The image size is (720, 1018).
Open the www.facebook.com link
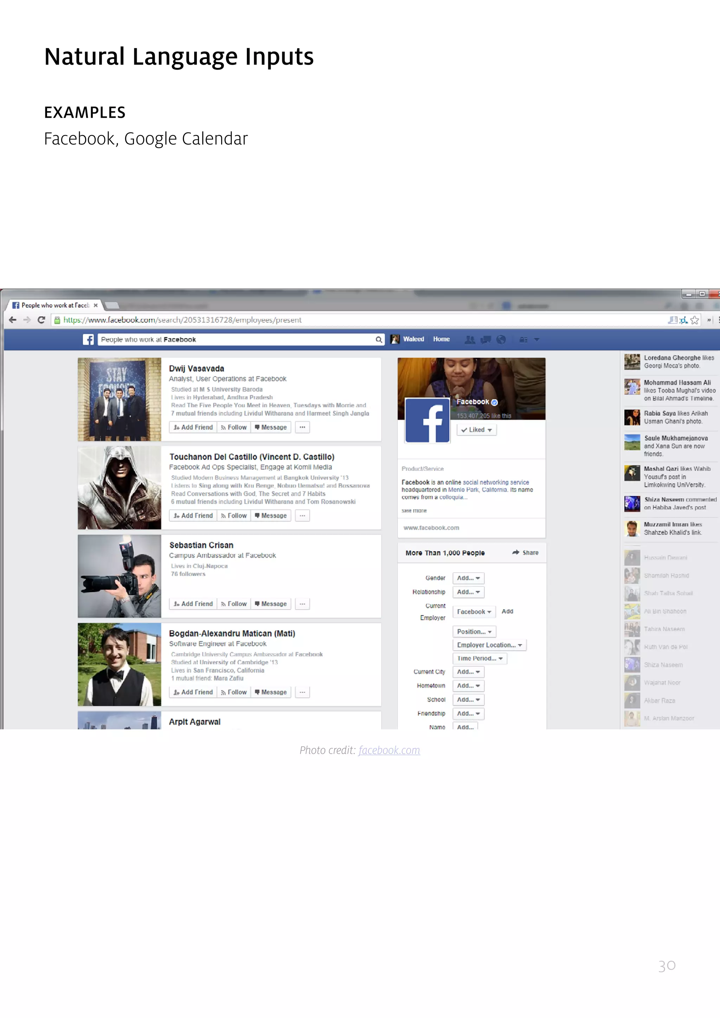[431, 528]
